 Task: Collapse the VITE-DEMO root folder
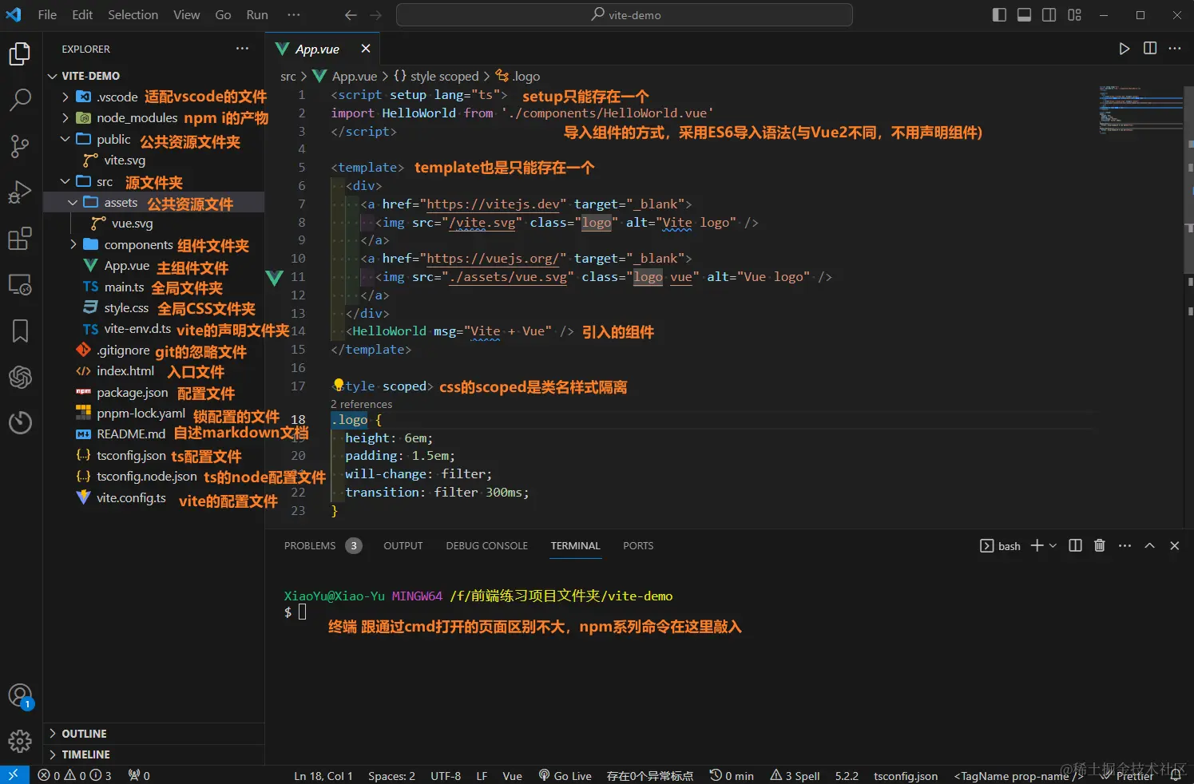(x=53, y=76)
